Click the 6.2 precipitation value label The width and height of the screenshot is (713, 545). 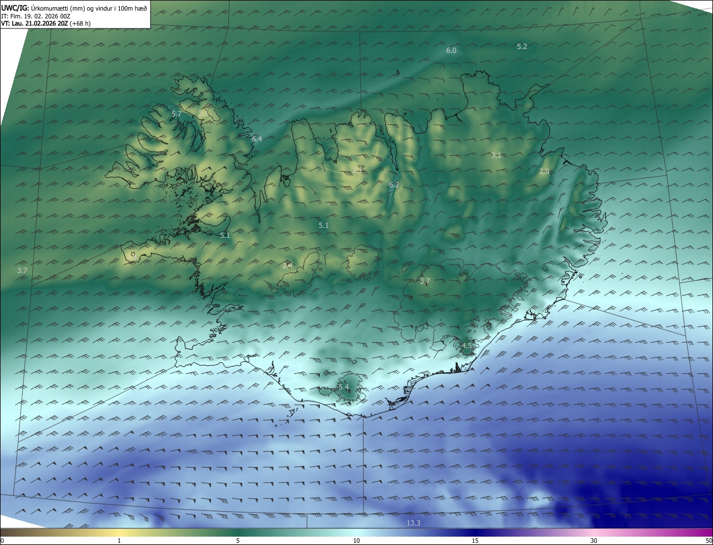click(394, 184)
